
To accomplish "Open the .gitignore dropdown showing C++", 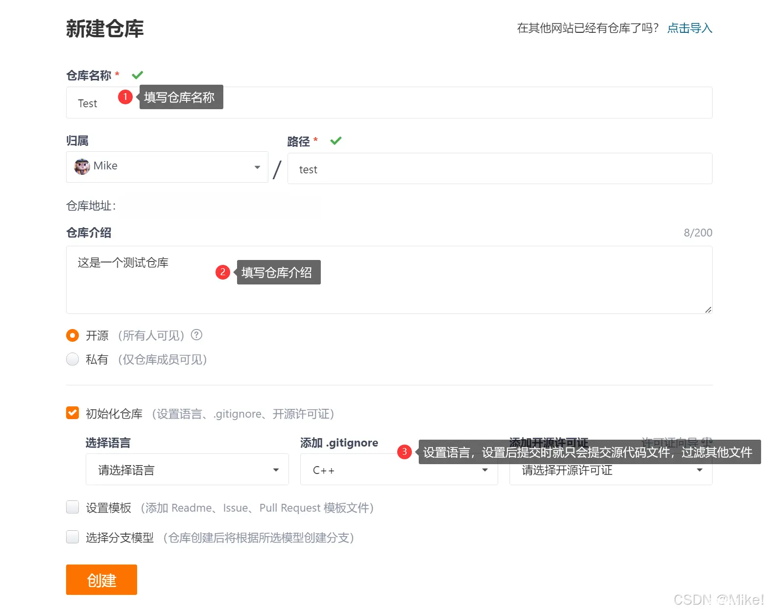I will click(399, 470).
